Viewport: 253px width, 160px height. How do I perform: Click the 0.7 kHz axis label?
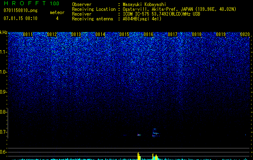coord(3,132)
